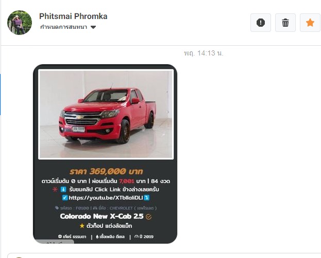The height and width of the screenshot is (258, 321).
Task: Click the fuel drop icon beside เชื้อเพลิง ดีเซล
Action: click(x=97, y=237)
